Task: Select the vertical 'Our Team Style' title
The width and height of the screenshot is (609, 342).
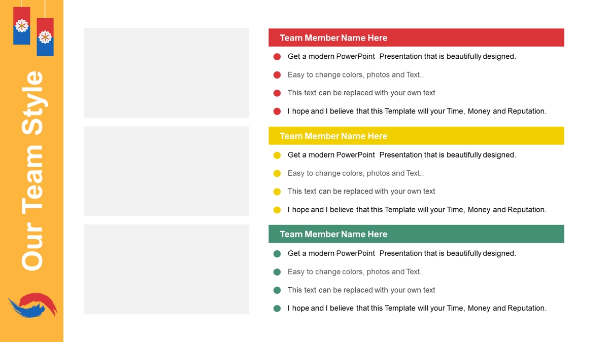Action: 32,171
